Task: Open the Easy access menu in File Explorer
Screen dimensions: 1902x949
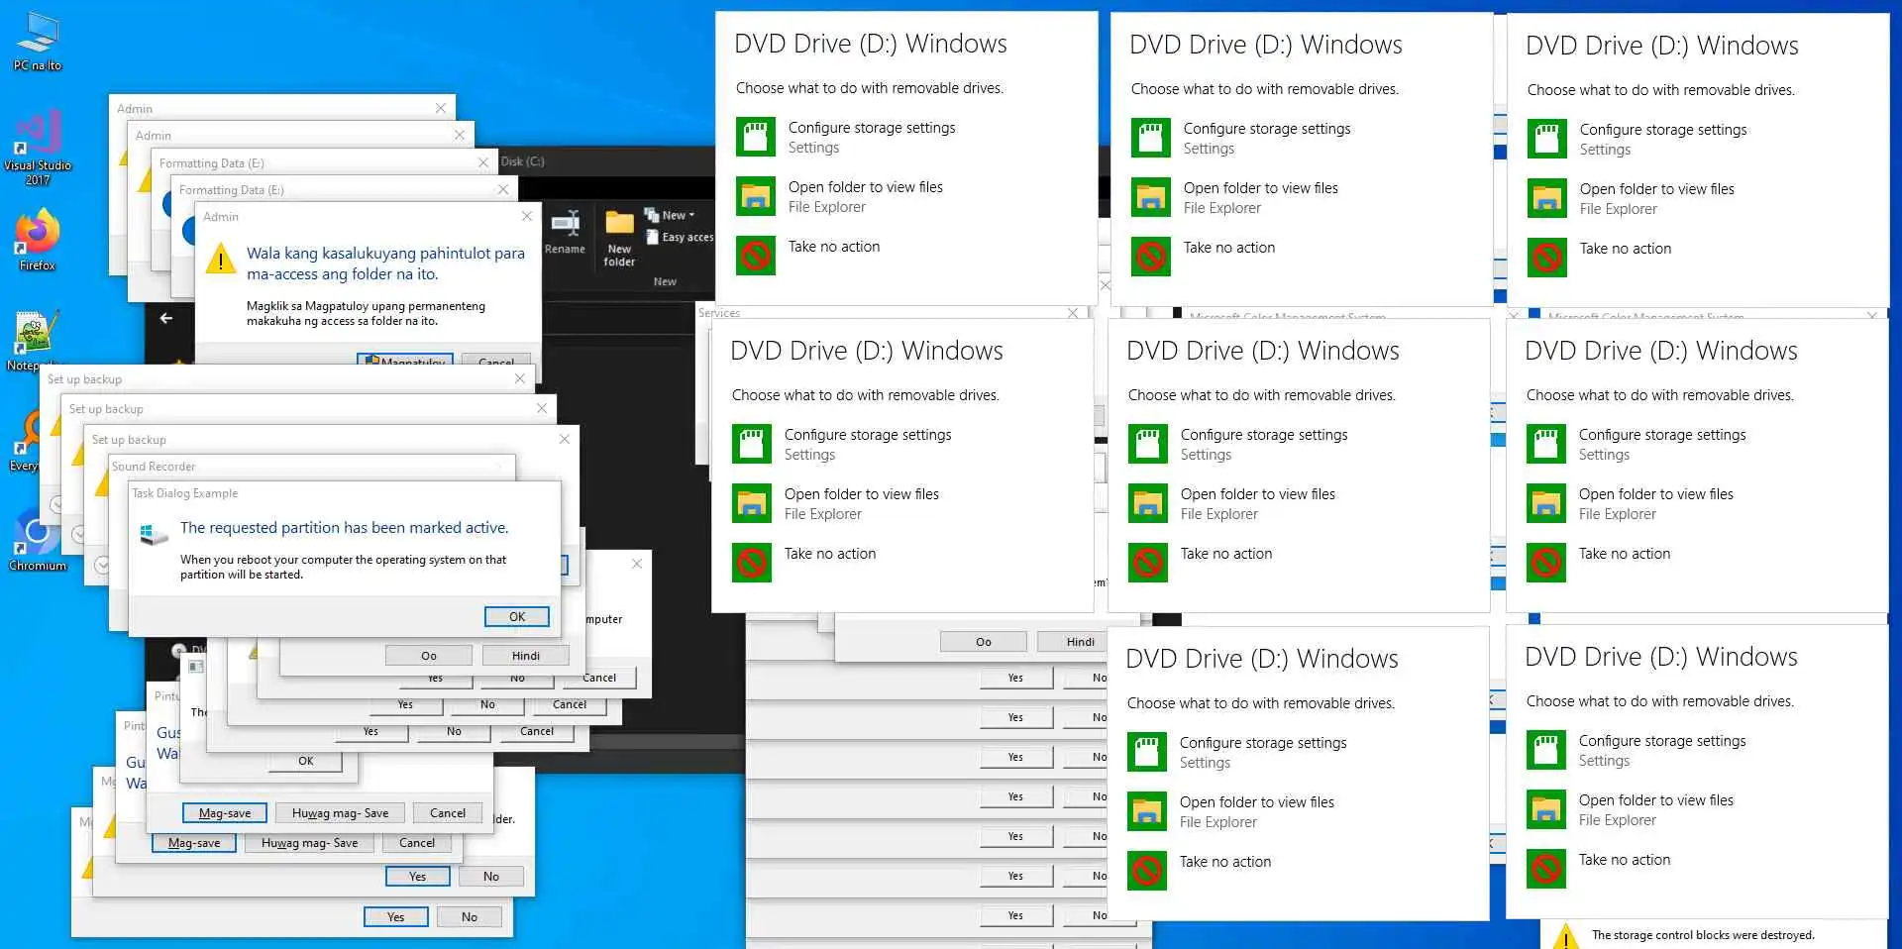Action: (x=680, y=237)
